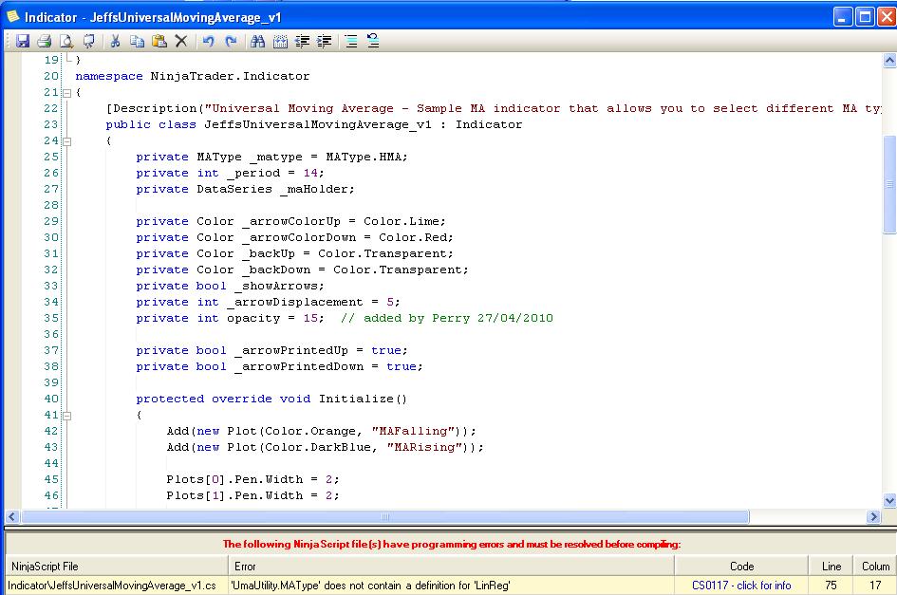
Task: Increase indent of selected lines
Action: (x=324, y=41)
